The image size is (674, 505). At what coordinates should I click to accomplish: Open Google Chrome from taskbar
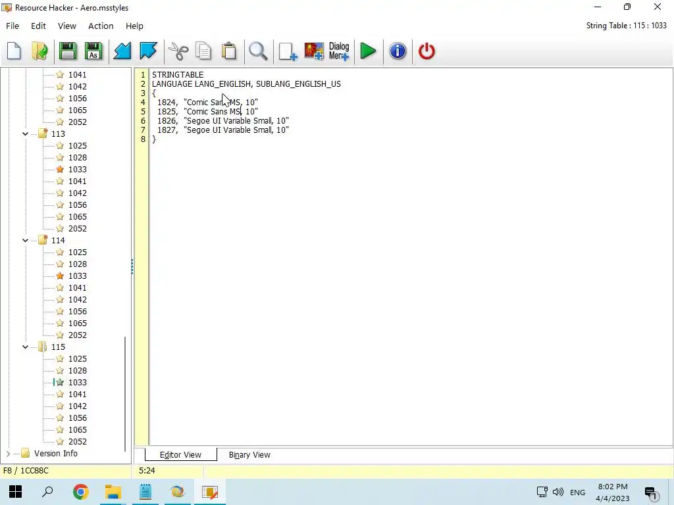point(80,492)
